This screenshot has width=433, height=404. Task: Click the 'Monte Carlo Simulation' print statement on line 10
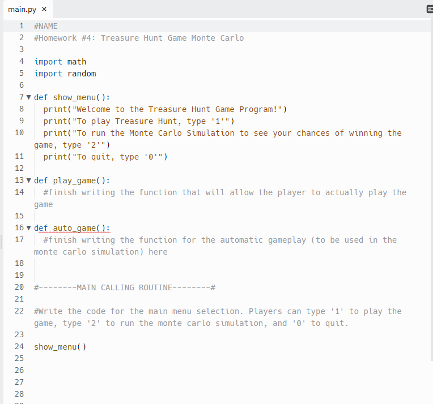click(218, 139)
